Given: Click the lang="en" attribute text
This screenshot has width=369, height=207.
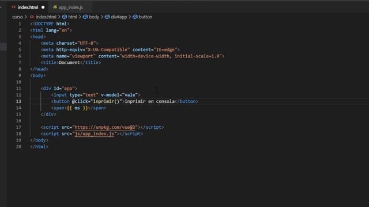Looking at the screenshot, I should [x=58, y=30].
